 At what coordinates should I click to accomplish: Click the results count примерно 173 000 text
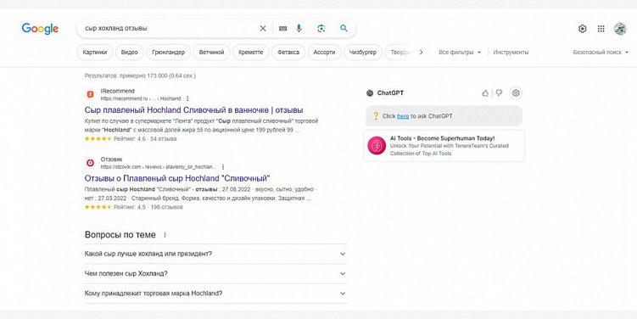coord(140,76)
